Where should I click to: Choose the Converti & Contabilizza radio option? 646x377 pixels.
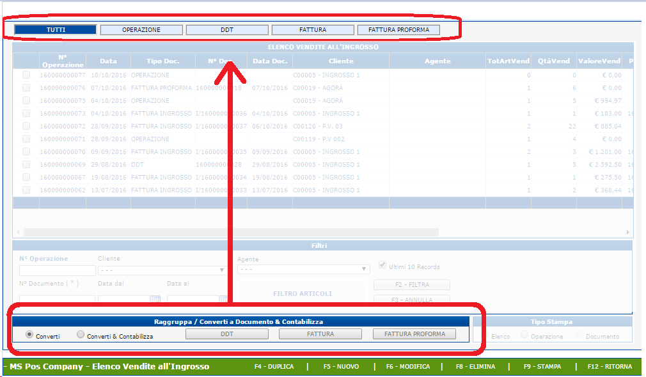click(x=81, y=335)
